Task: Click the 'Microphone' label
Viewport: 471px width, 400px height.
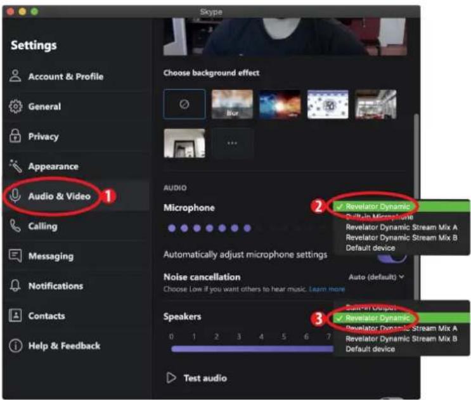Action: coord(189,207)
